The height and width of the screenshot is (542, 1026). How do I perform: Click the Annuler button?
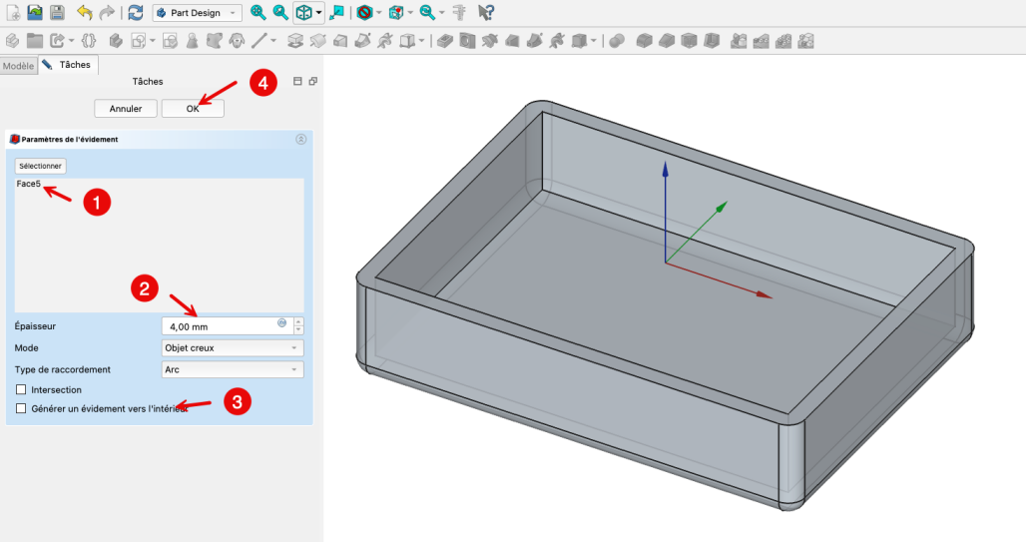coord(126,108)
